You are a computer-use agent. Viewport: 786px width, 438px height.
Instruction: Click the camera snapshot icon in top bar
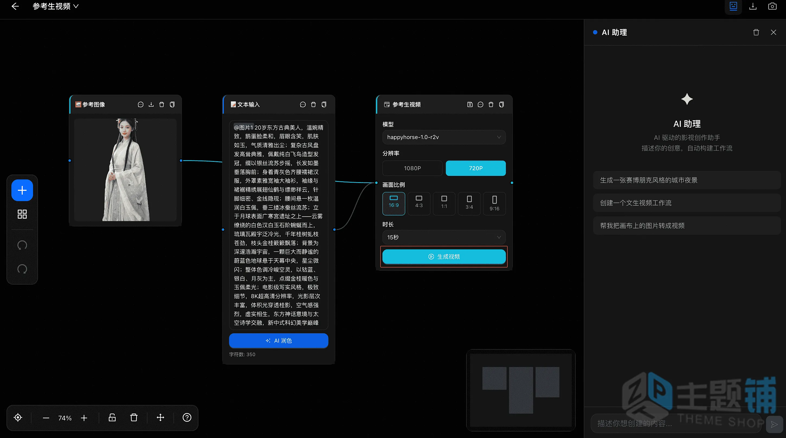(x=772, y=7)
